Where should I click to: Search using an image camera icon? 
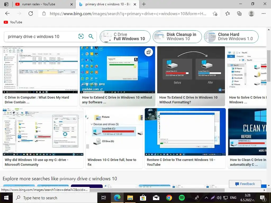pos(81,36)
